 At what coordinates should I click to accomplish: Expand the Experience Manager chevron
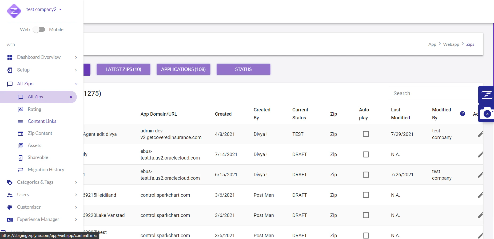pos(76,220)
